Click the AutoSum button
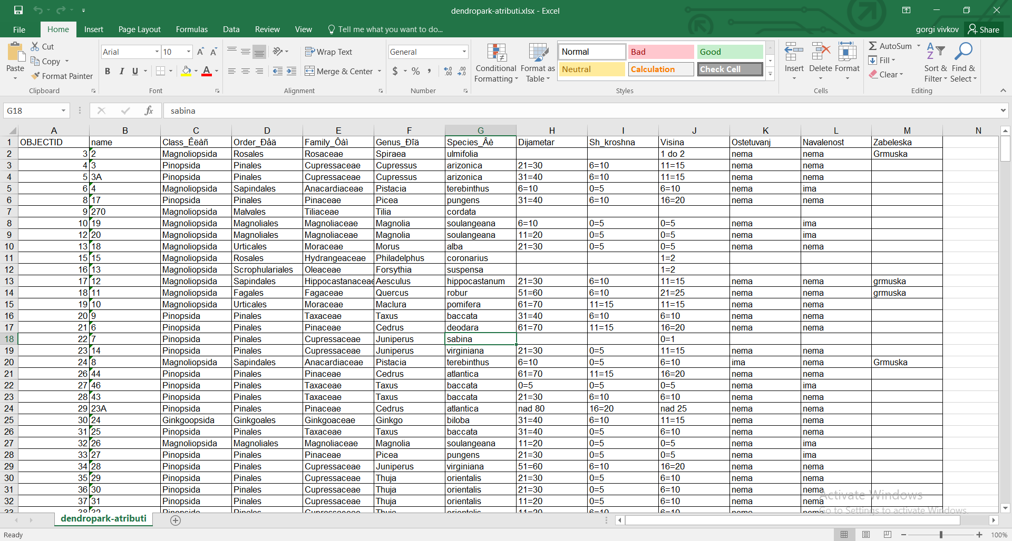1012x541 pixels. 891,46
